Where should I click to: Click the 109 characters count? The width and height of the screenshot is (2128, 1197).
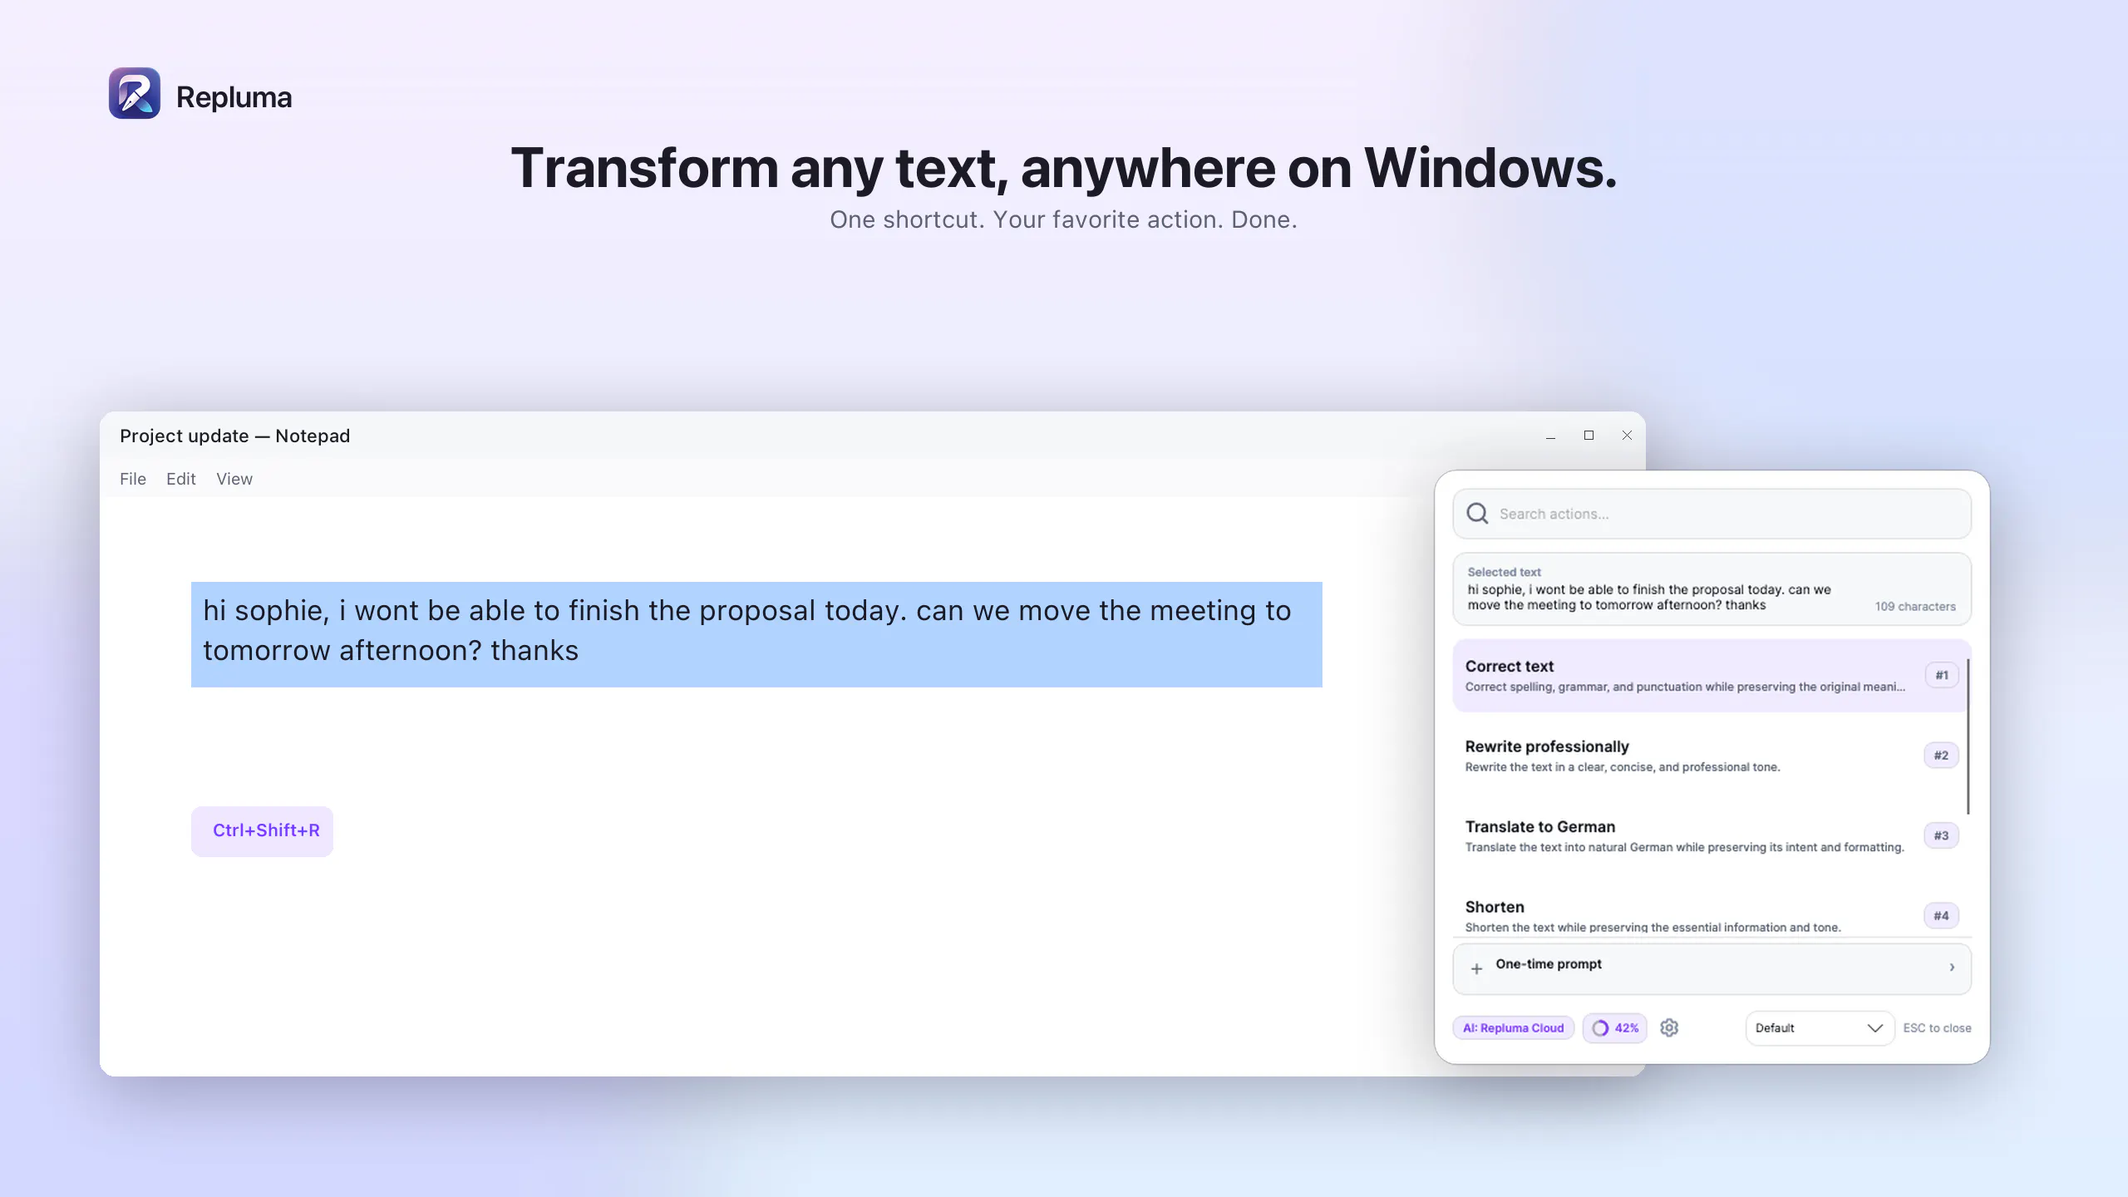coord(1915,607)
